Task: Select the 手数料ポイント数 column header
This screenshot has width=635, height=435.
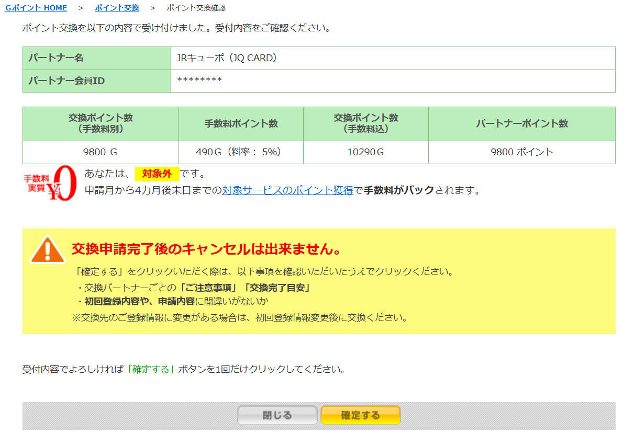Action: tap(241, 124)
